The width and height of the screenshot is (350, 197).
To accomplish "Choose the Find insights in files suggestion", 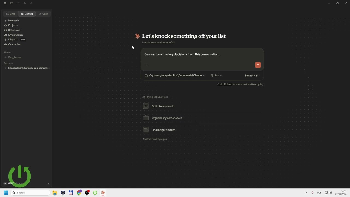I will point(202,130).
